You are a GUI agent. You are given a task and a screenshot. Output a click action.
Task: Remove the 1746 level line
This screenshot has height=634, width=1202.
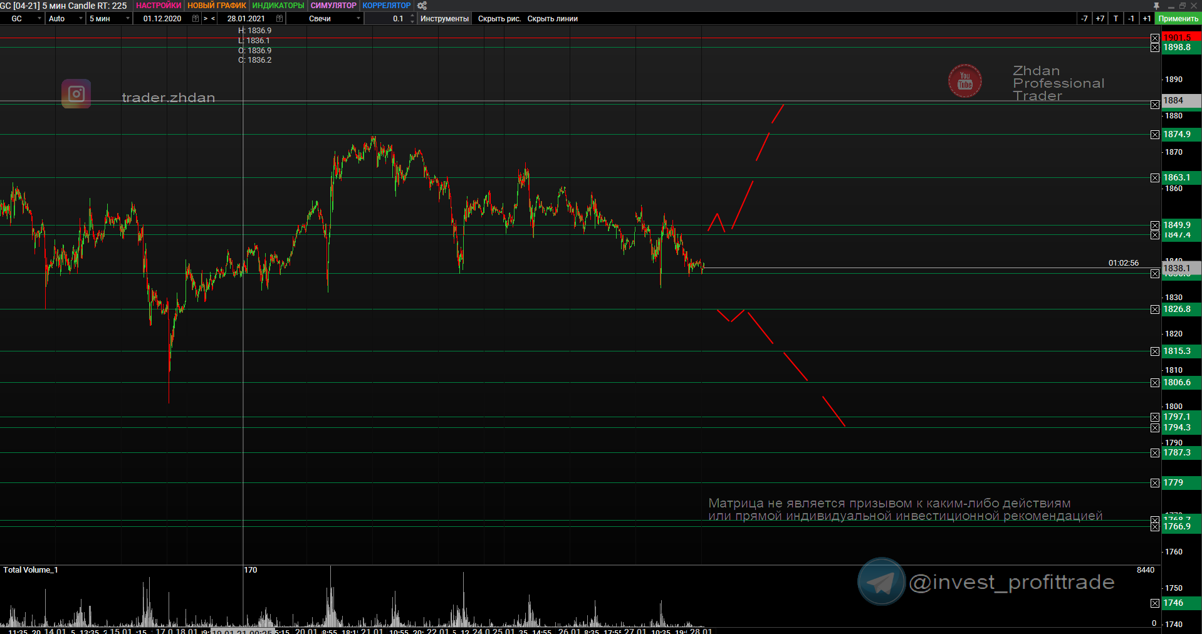[x=1155, y=603]
